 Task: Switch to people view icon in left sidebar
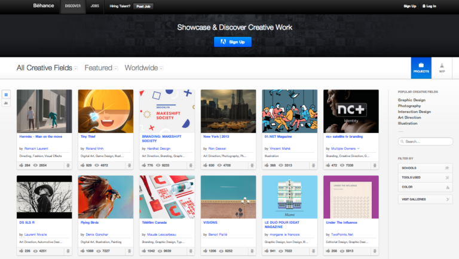coord(6,103)
